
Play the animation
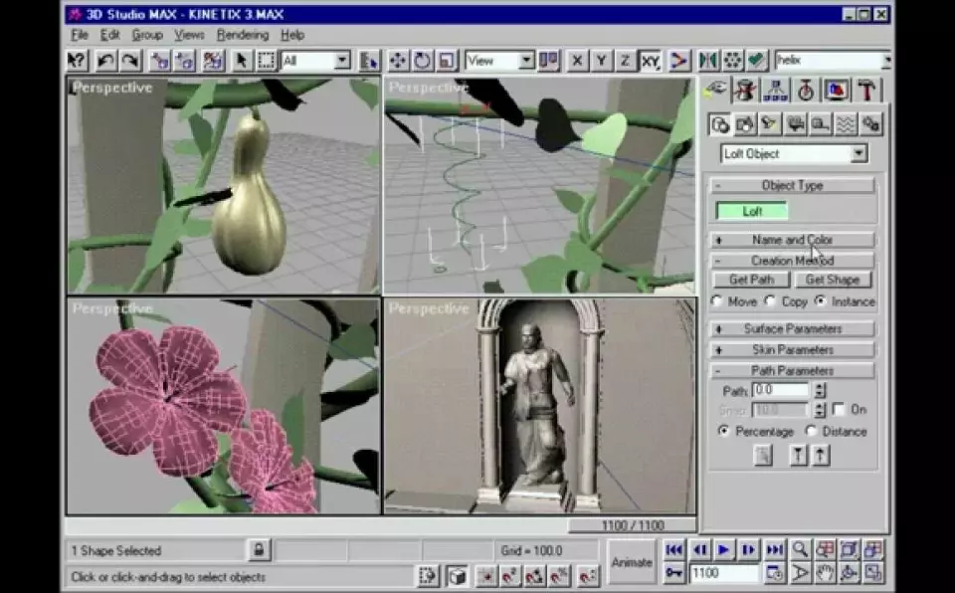point(723,550)
